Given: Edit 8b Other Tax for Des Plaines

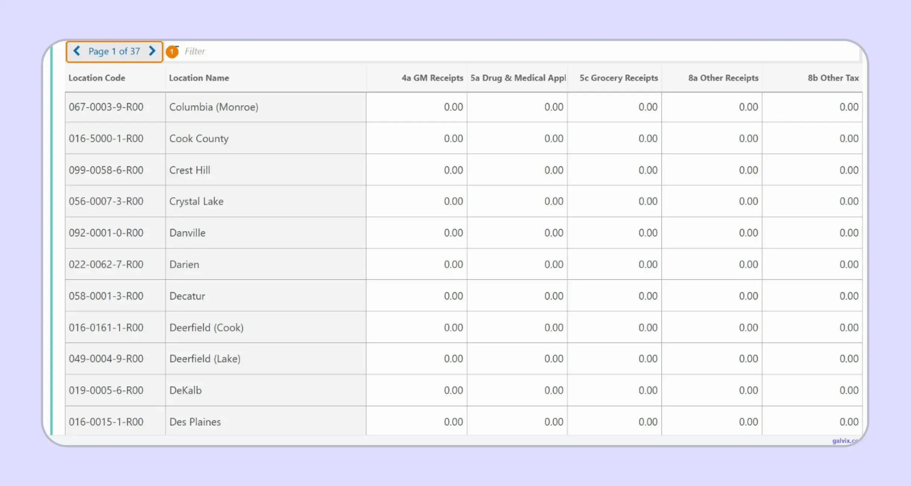Looking at the screenshot, I should click(x=812, y=421).
